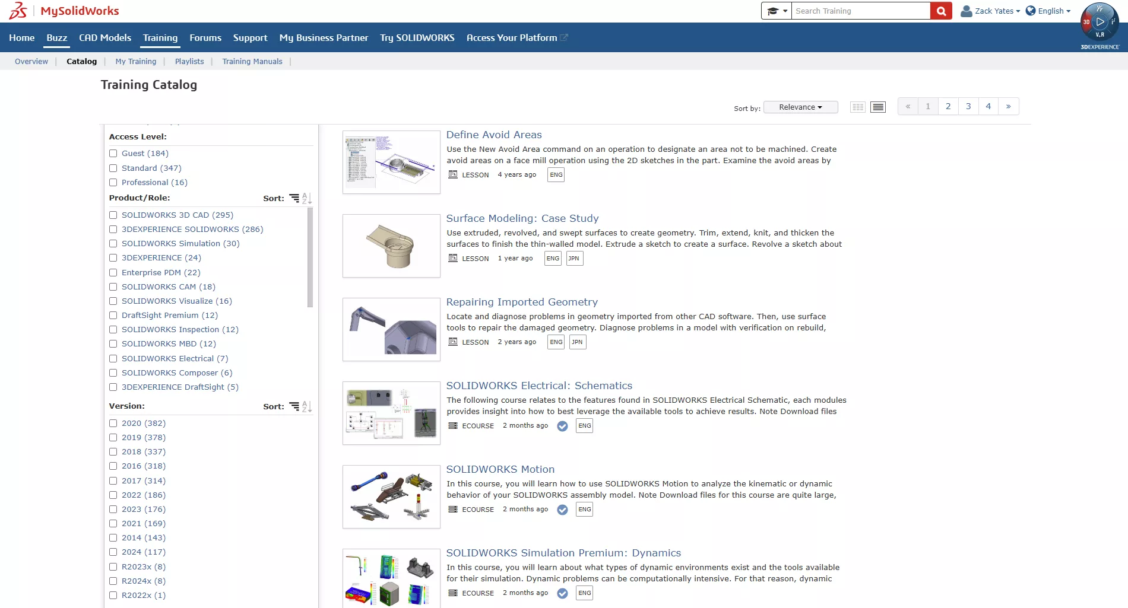Screen dimensions: 1128x608
Task: Open Repairing Imported Geometry lesson
Action: pos(522,302)
